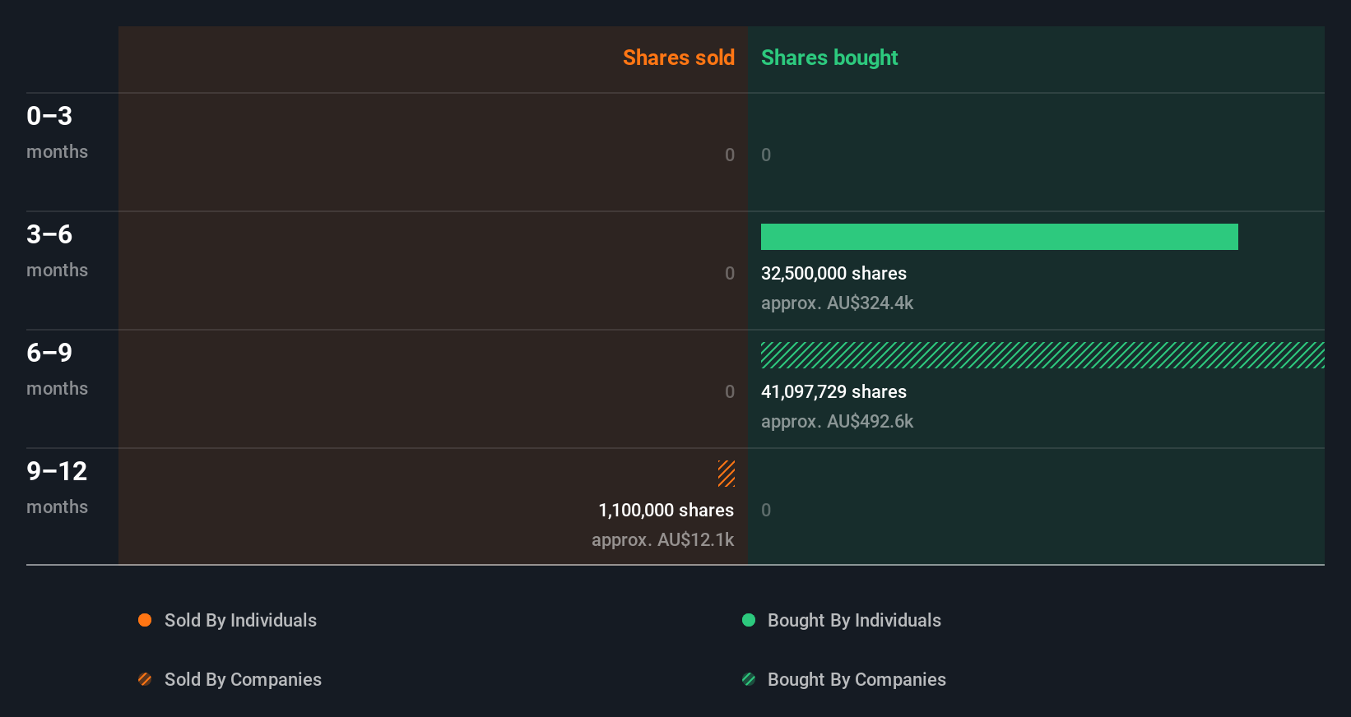Click the 1,100,000 shares value text
This screenshot has height=717, width=1351.
point(666,510)
